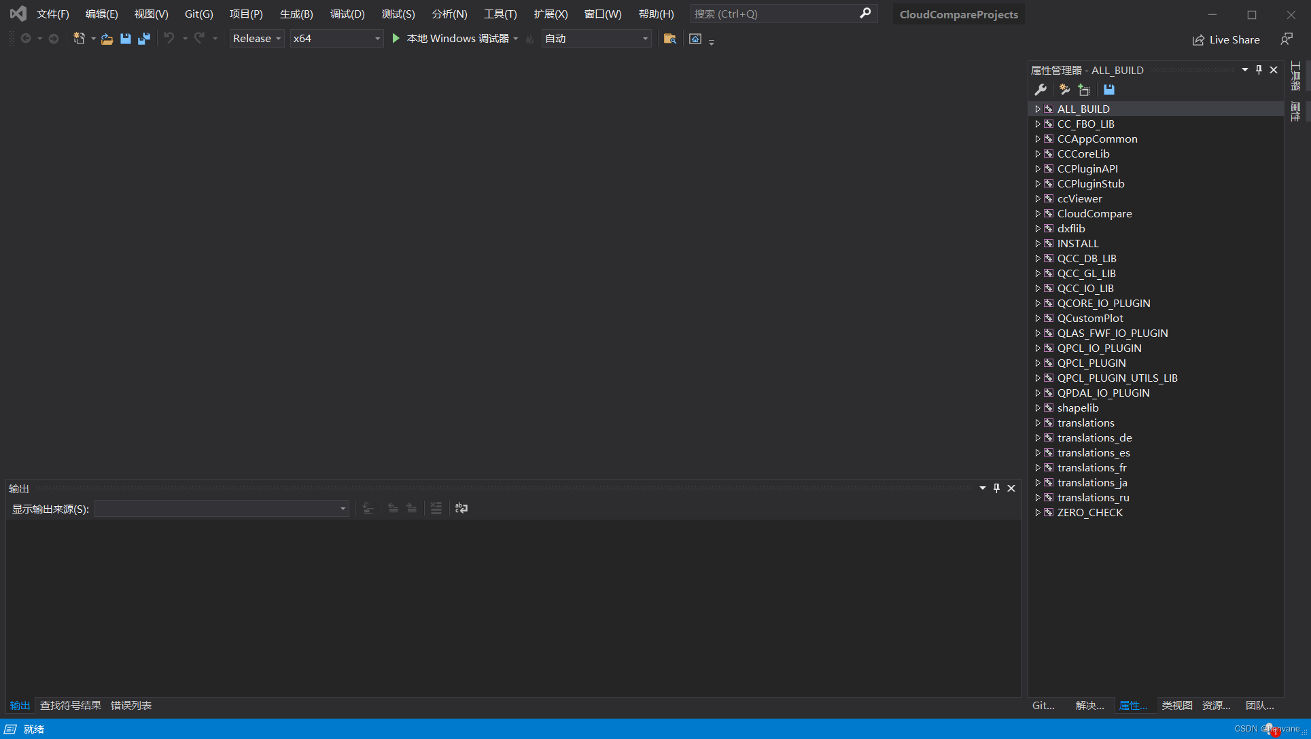Expand the CloudCompare tree node
This screenshot has width=1311, height=739.
(1038, 213)
